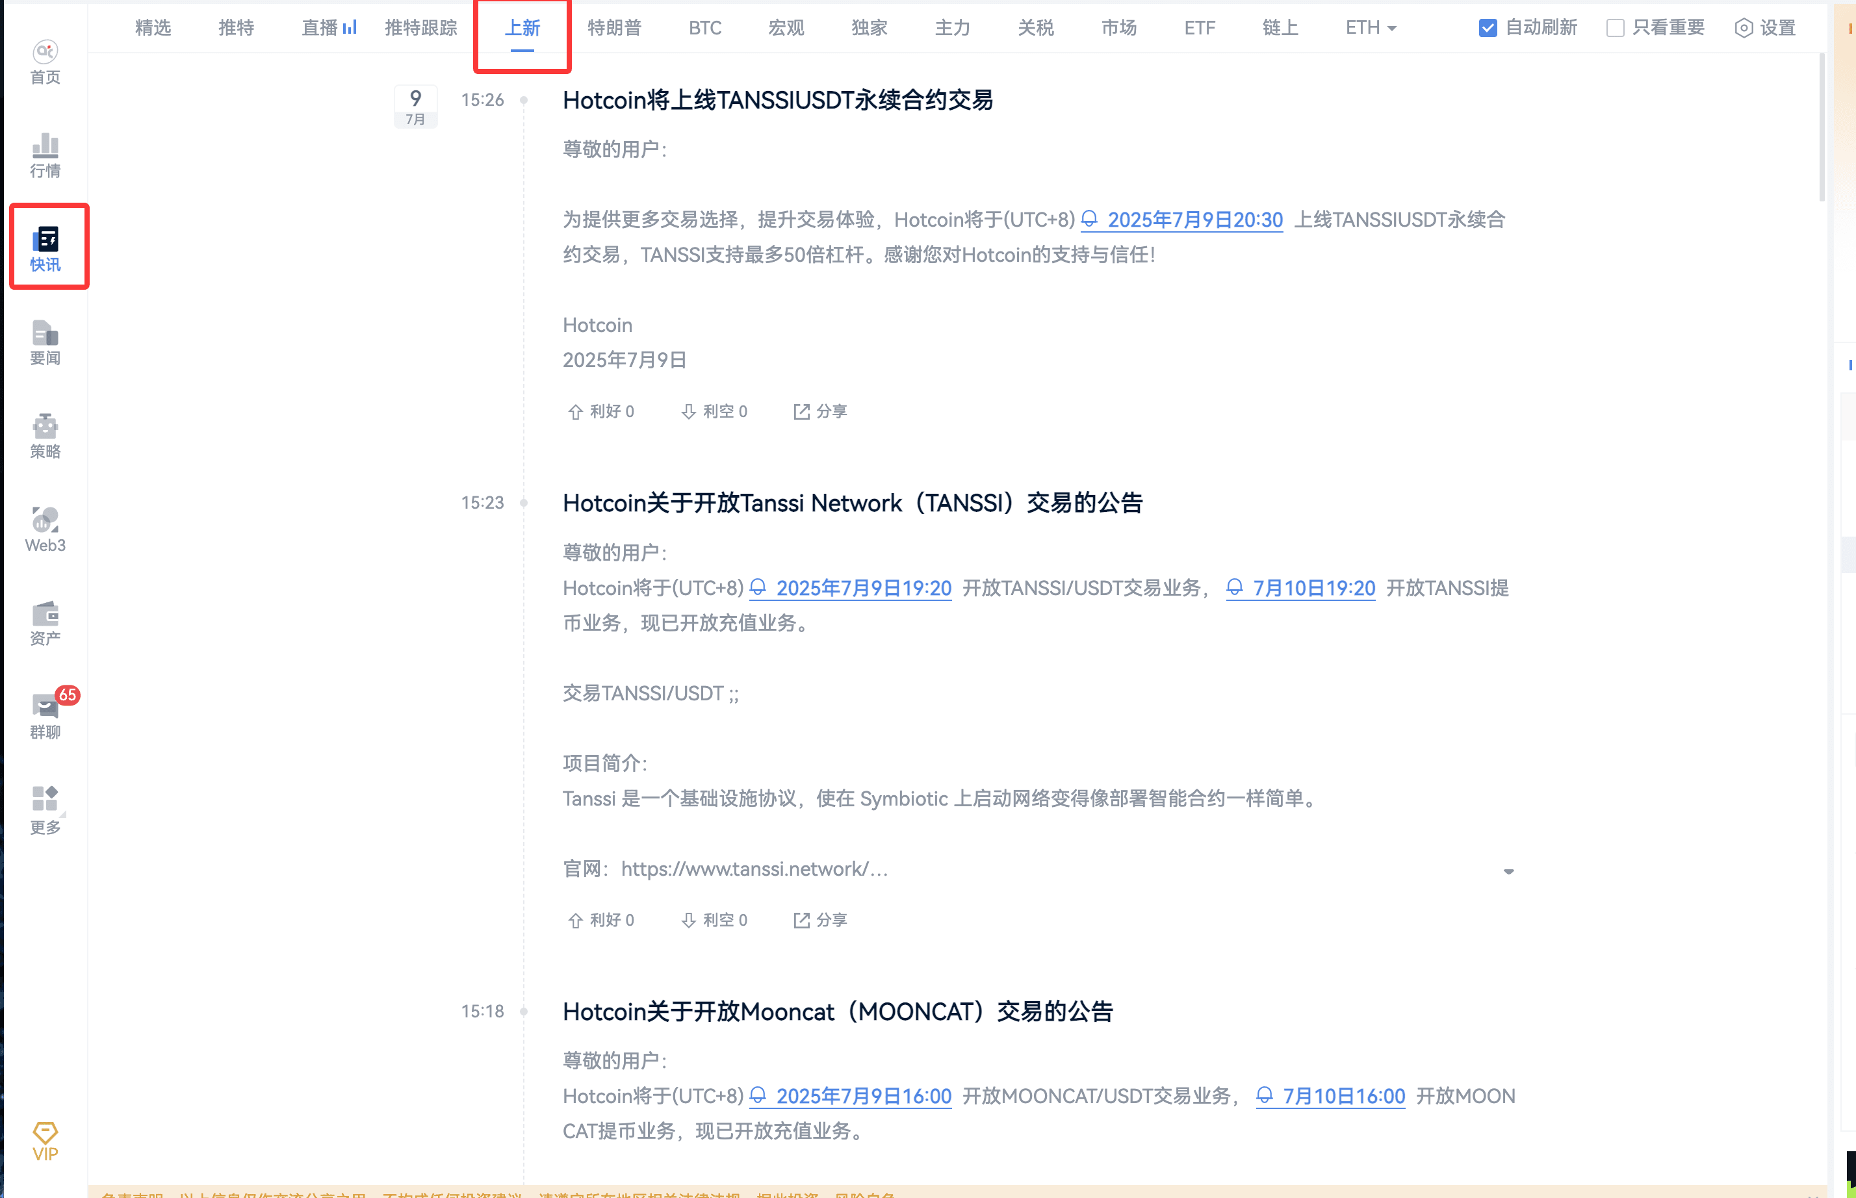Click the 直播 live bars icon

[350, 28]
